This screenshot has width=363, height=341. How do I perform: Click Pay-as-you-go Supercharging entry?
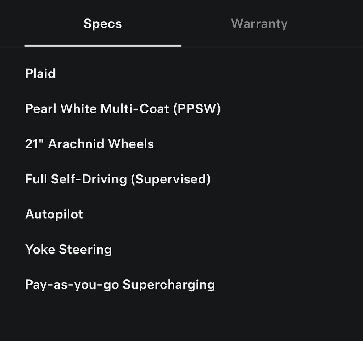120,285
